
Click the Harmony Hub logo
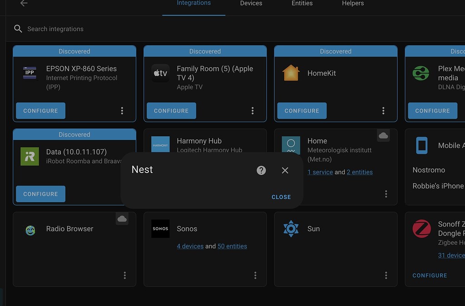click(x=160, y=144)
